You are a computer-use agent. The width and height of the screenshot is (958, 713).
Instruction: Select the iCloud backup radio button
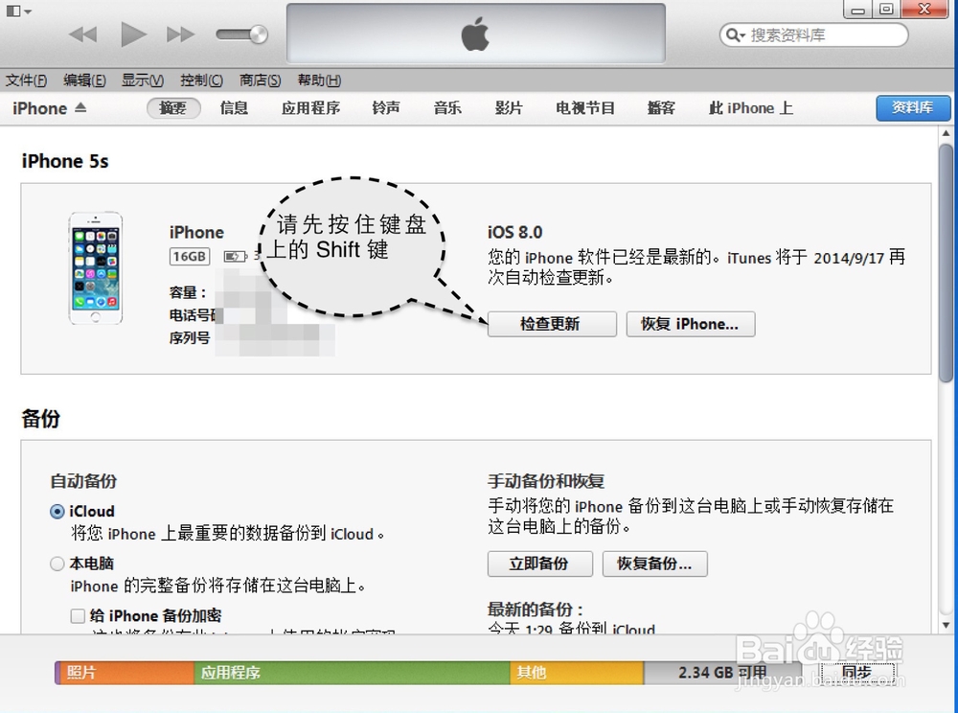click(57, 511)
